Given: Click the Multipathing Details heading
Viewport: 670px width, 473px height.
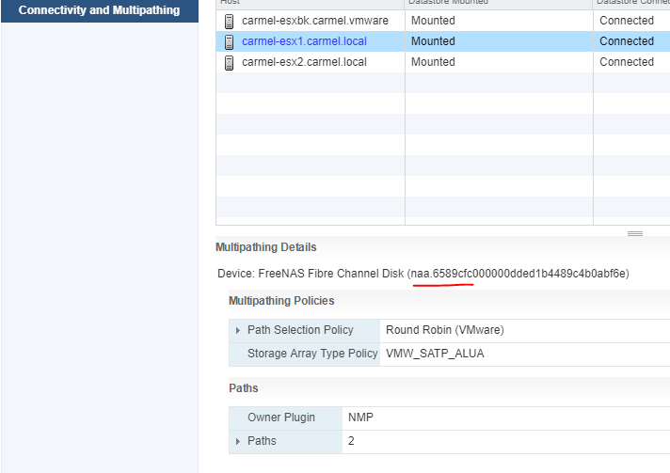Looking at the screenshot, I should pos(265,247).
